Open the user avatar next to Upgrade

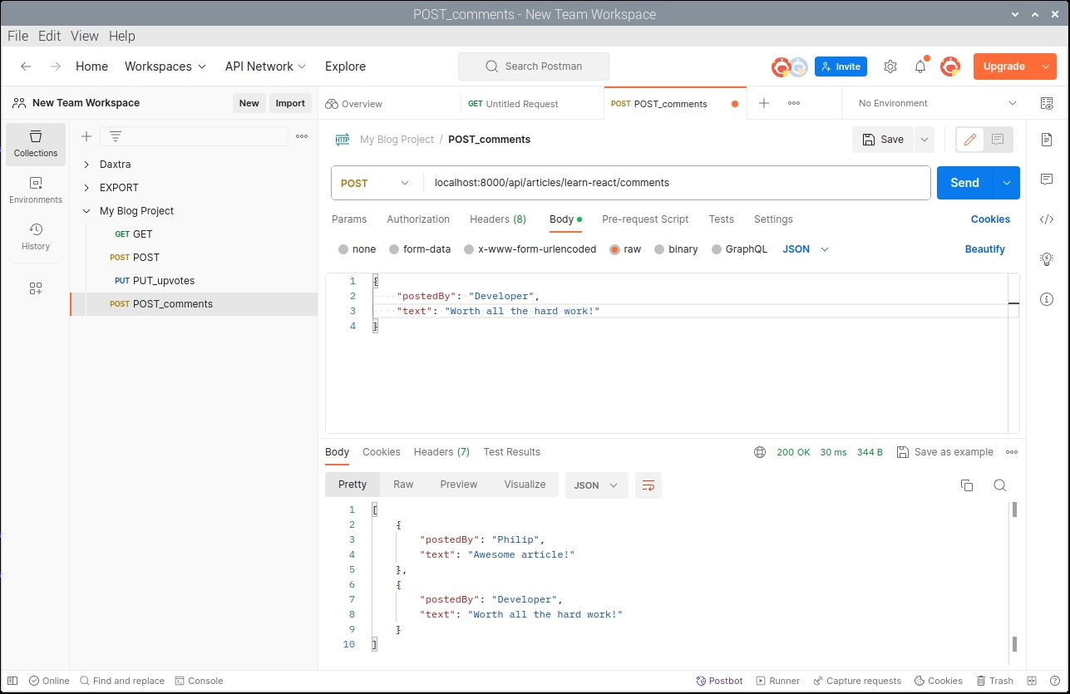point(950,66)
